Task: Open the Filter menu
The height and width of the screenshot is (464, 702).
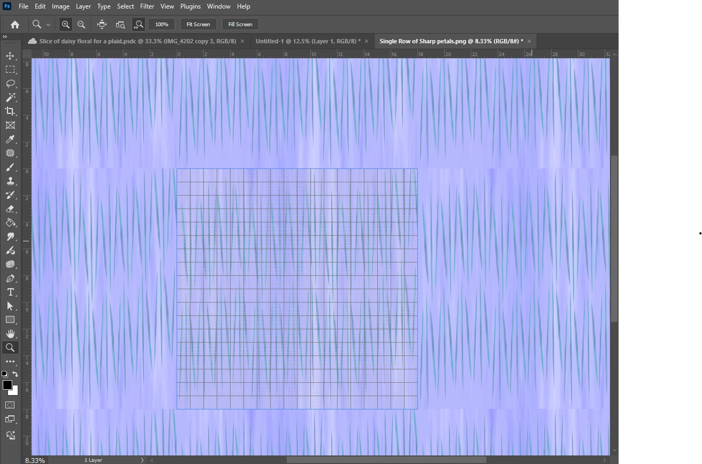Action: point(147,6)
